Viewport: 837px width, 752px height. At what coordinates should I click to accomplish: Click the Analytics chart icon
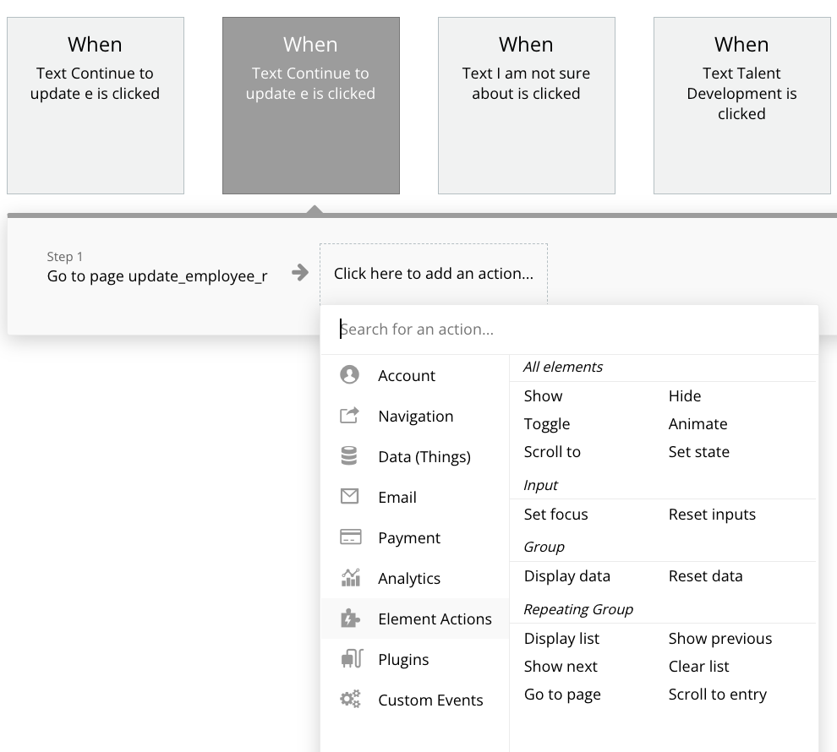[x=350, y=578]
